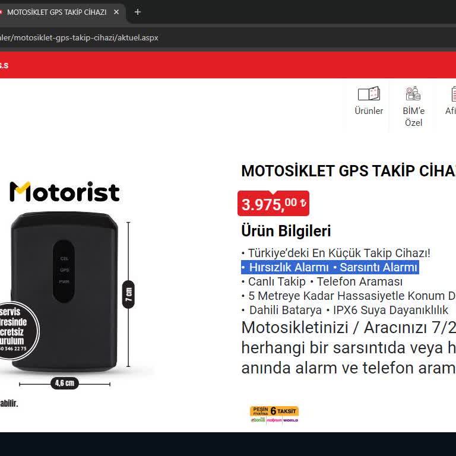This screenshot has height=456, width=456.
Task: Open the Ürünler catalog icon
Action: [x=369, y=94]
